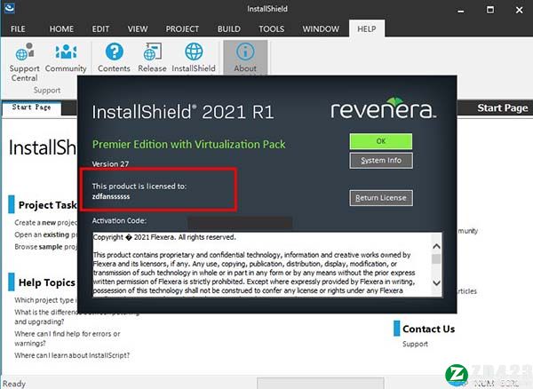Select the HELP ribbon tab
Screen dimensions: 533x389
pos(367,28)
